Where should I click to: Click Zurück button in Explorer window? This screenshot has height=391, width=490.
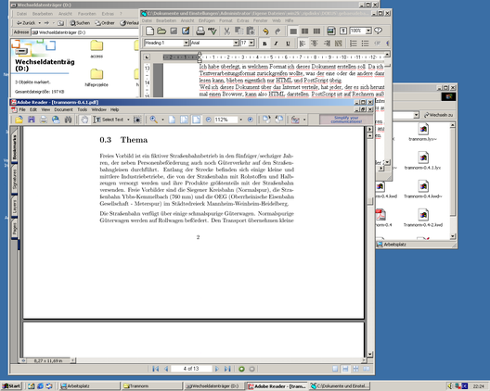[x=26, y=23]
